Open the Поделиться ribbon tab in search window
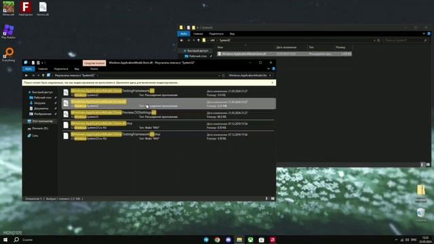434x244 pixels. point(61,69)
